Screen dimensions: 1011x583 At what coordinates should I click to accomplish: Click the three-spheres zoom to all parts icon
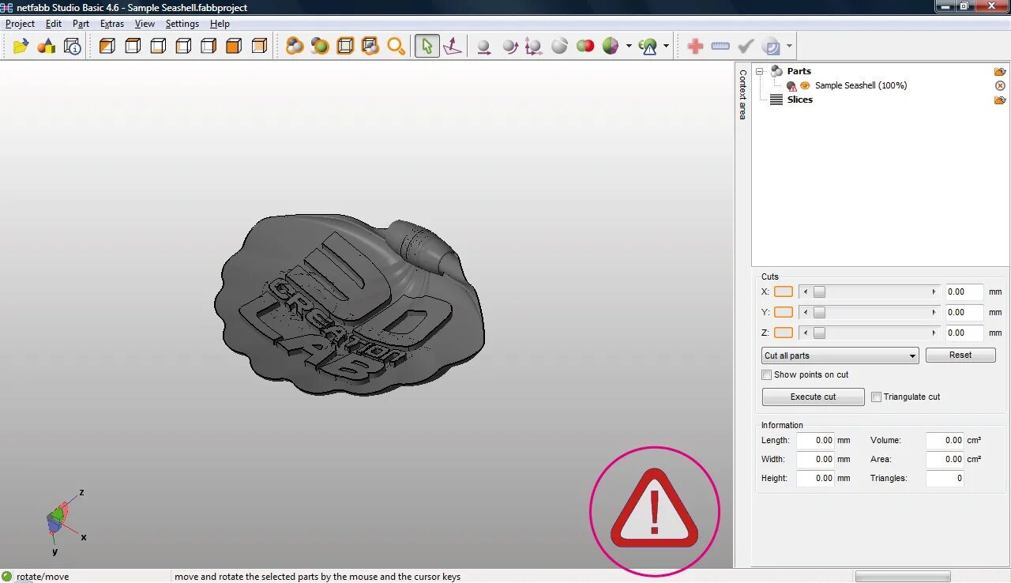[x=295, y=47]
